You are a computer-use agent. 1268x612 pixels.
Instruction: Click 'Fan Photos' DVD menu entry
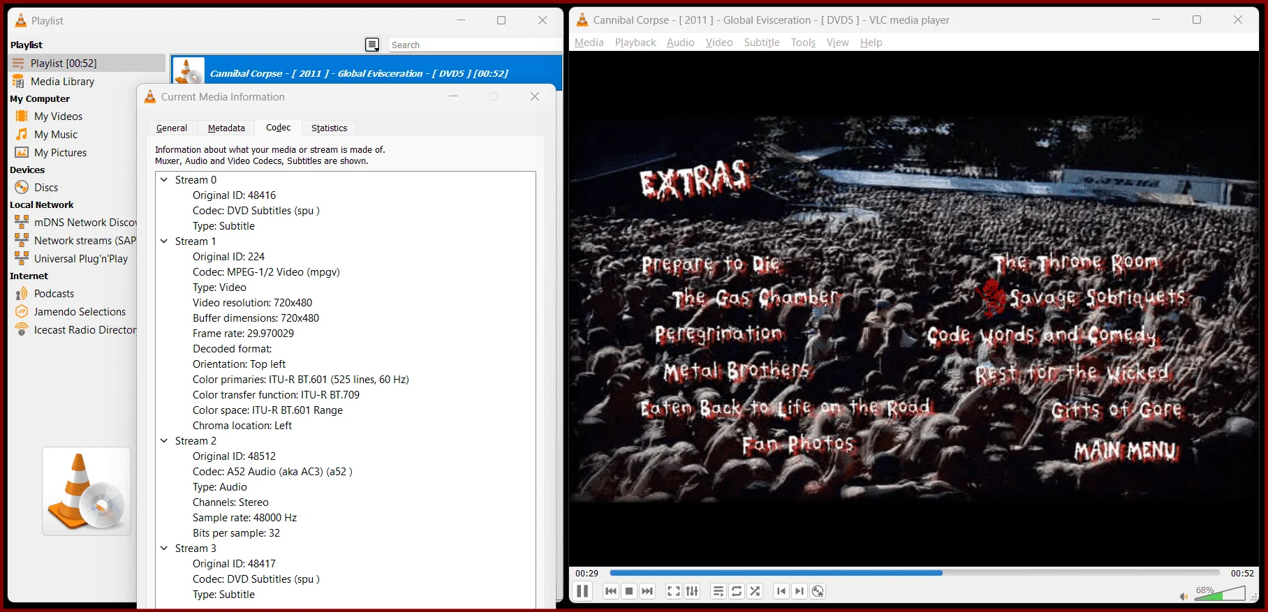pos(798,443)
